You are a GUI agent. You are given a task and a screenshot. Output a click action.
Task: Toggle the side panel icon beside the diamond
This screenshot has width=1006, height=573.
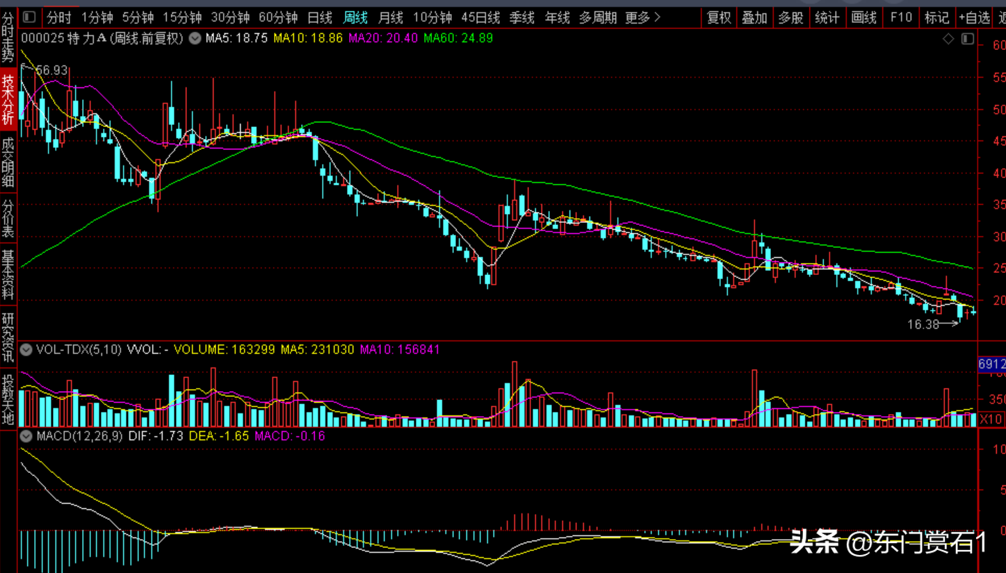(x=967, y=39)
